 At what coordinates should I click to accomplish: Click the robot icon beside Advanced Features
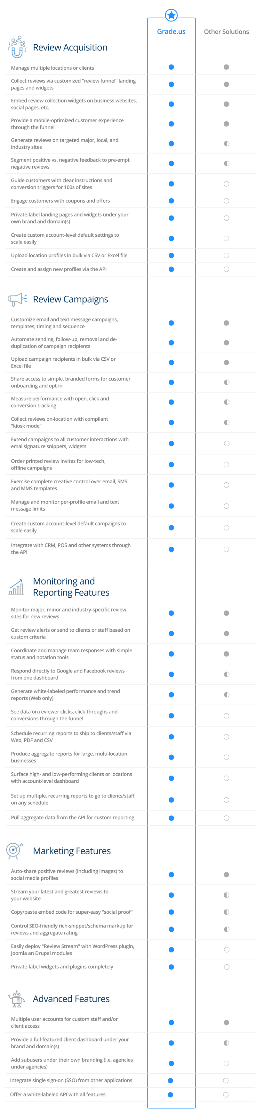pos(17,998)
